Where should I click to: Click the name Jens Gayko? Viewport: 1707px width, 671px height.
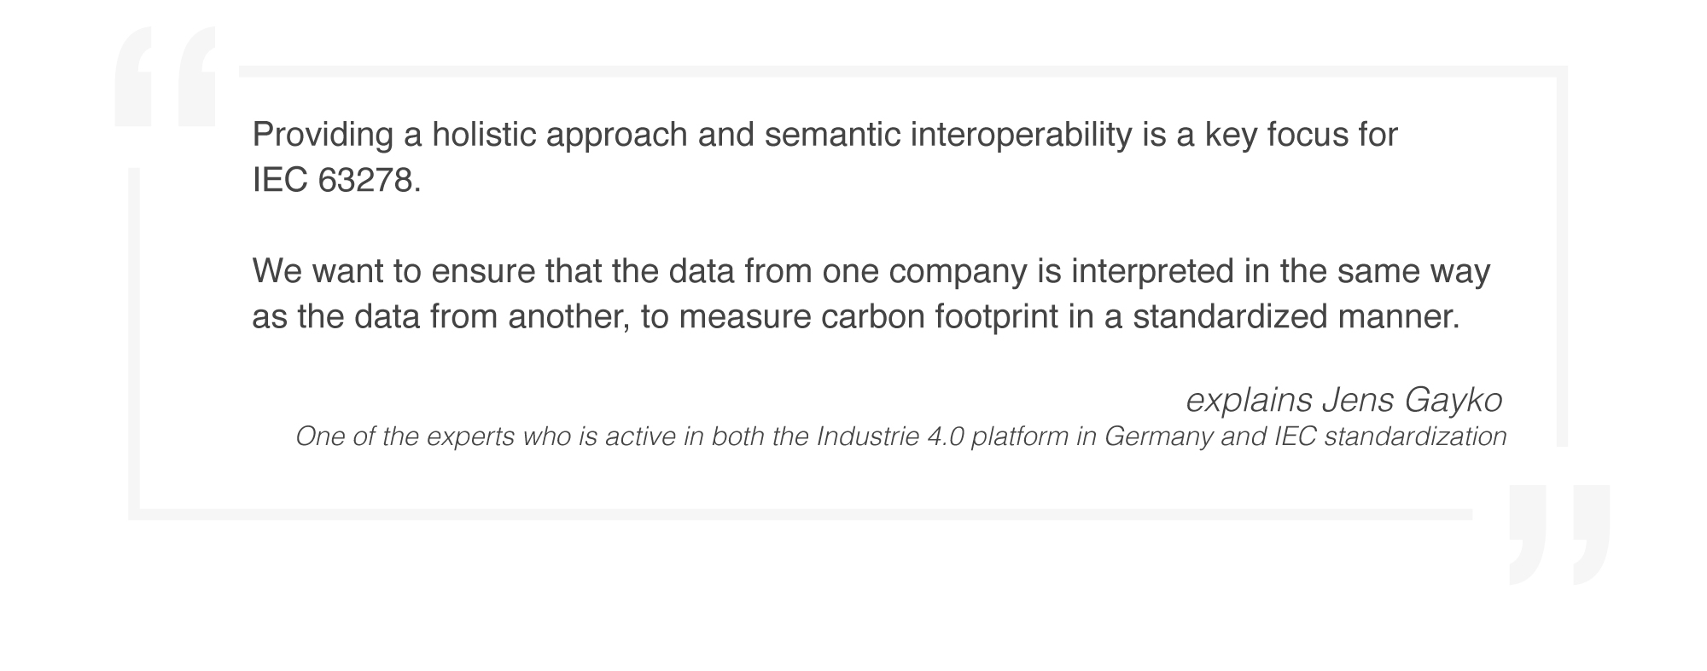1412,399
